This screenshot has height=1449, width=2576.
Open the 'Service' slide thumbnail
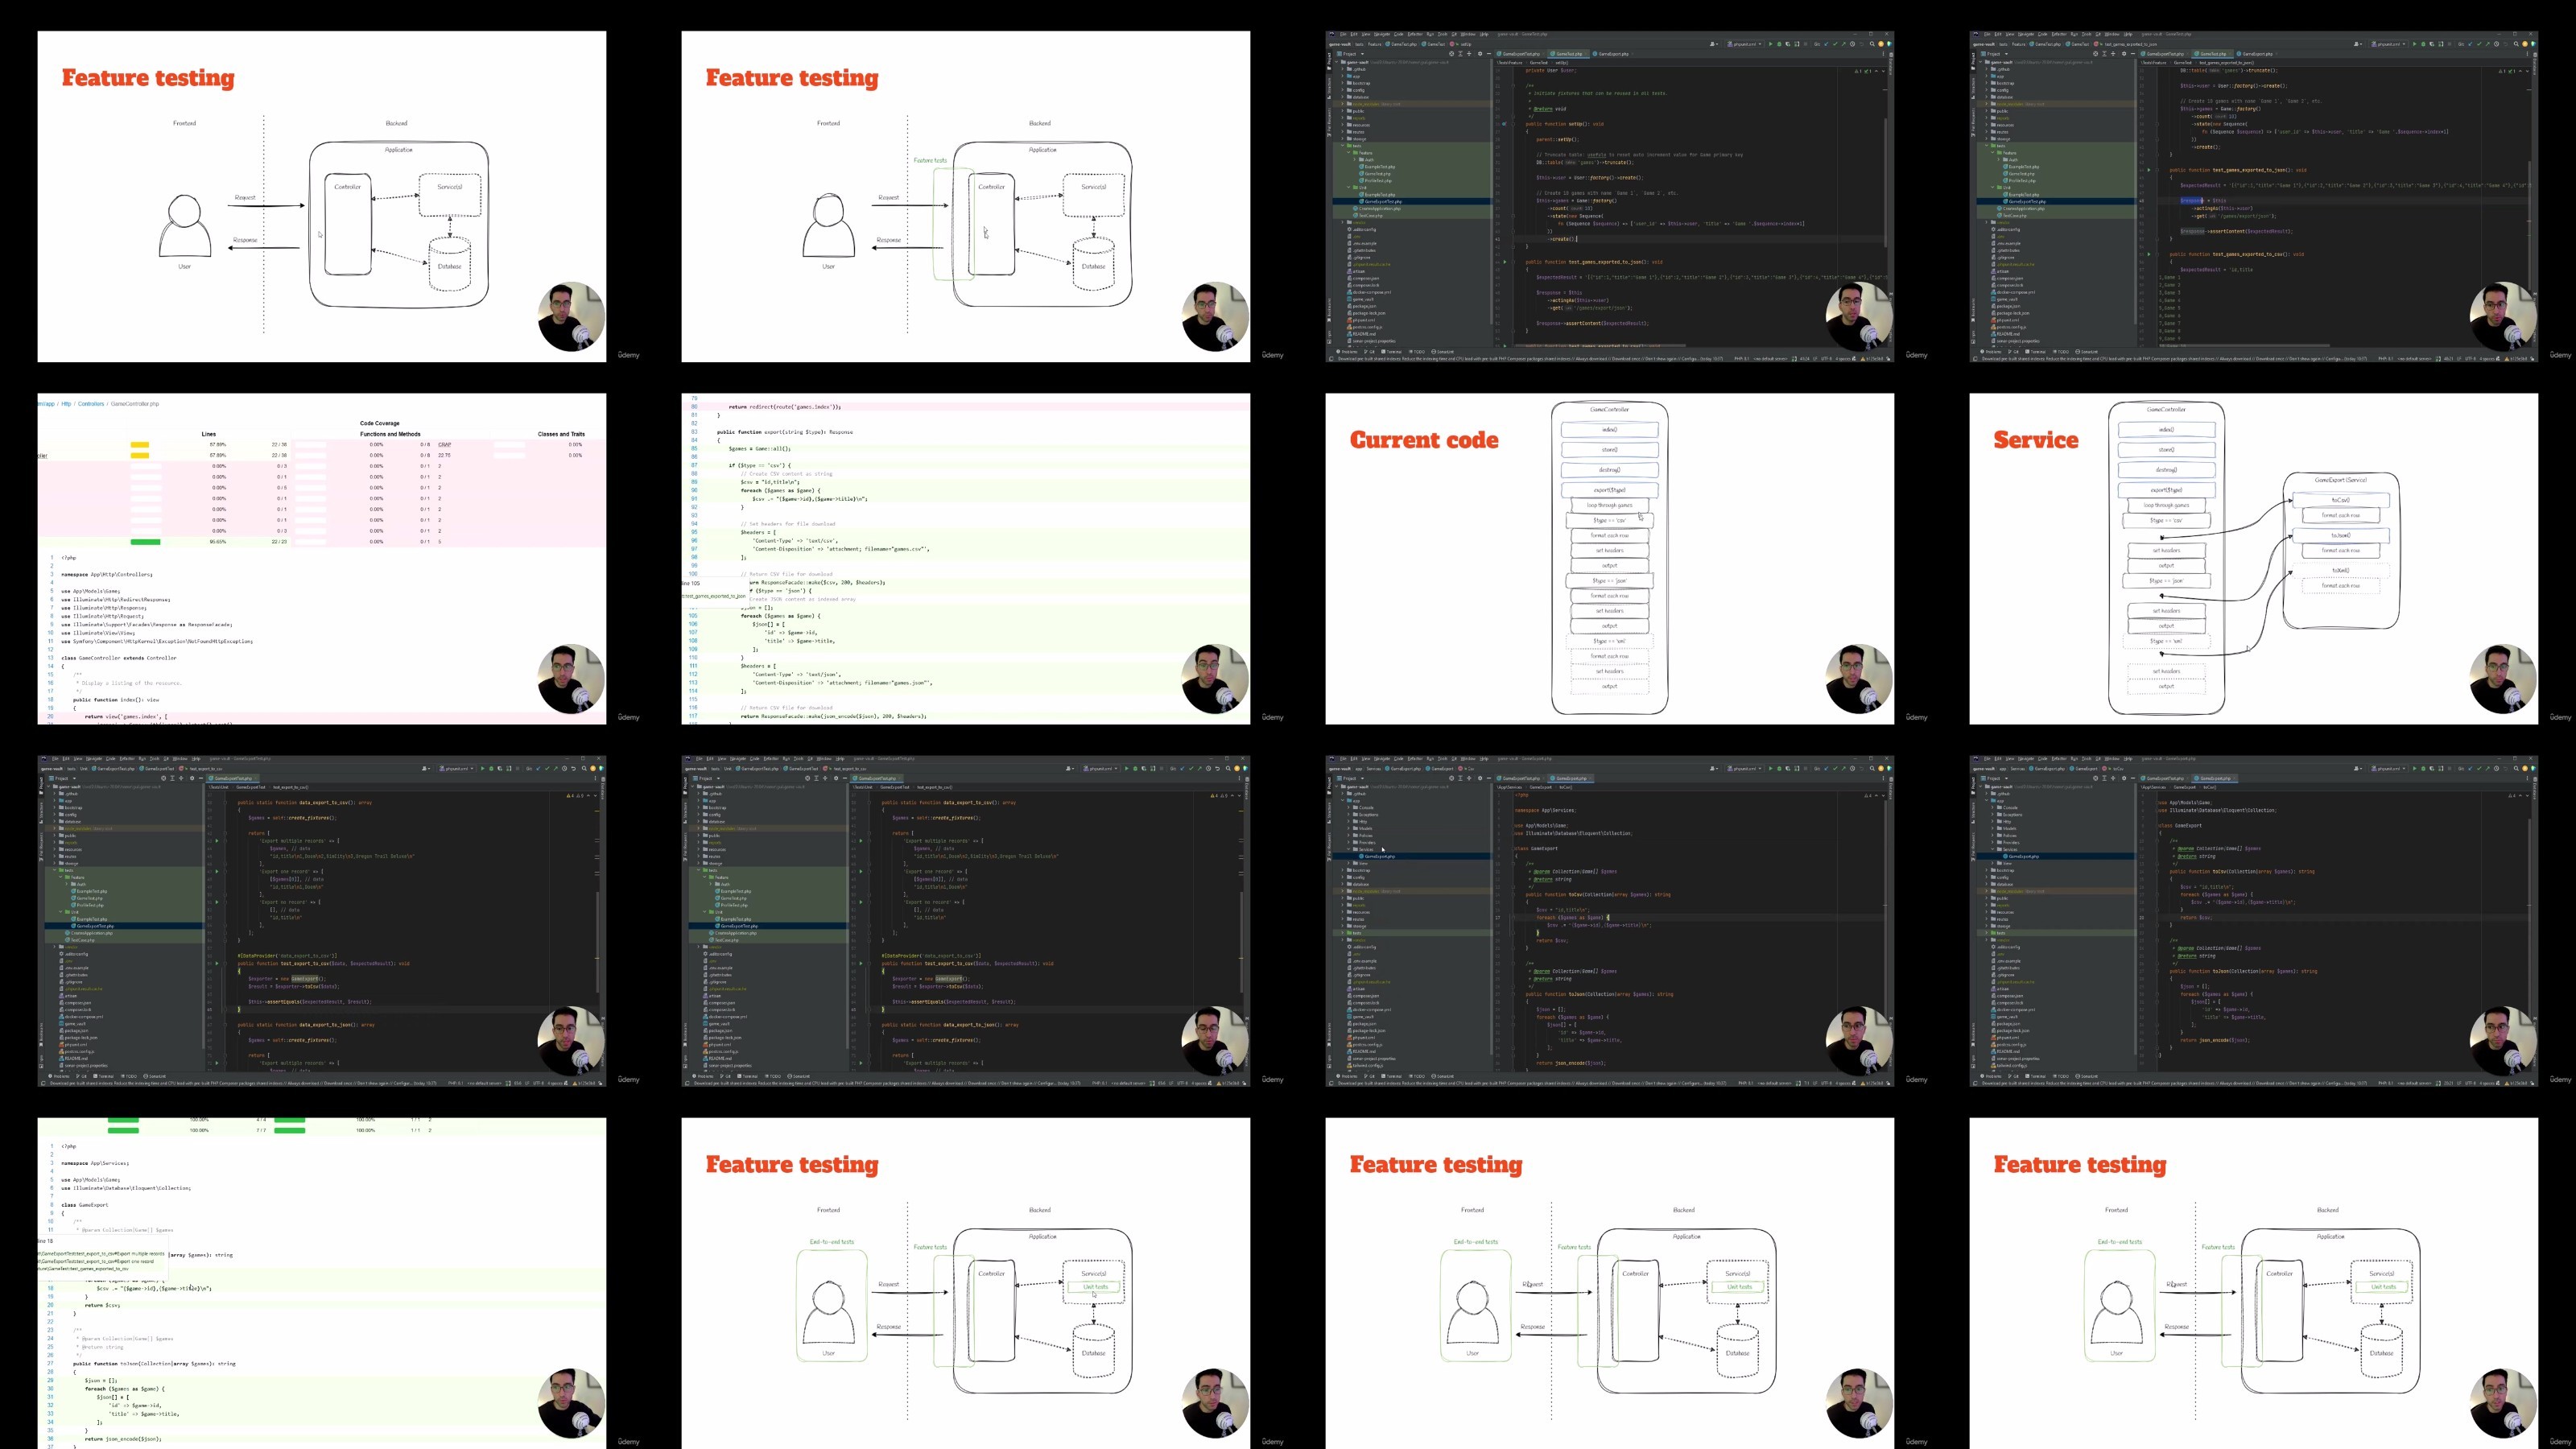[x=2253, y=558]
